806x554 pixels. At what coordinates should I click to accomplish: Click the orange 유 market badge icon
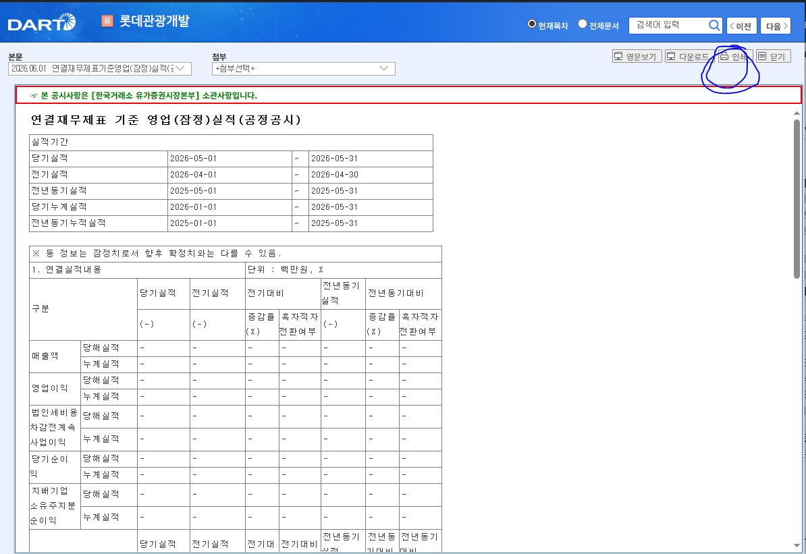tap(107, 20)
